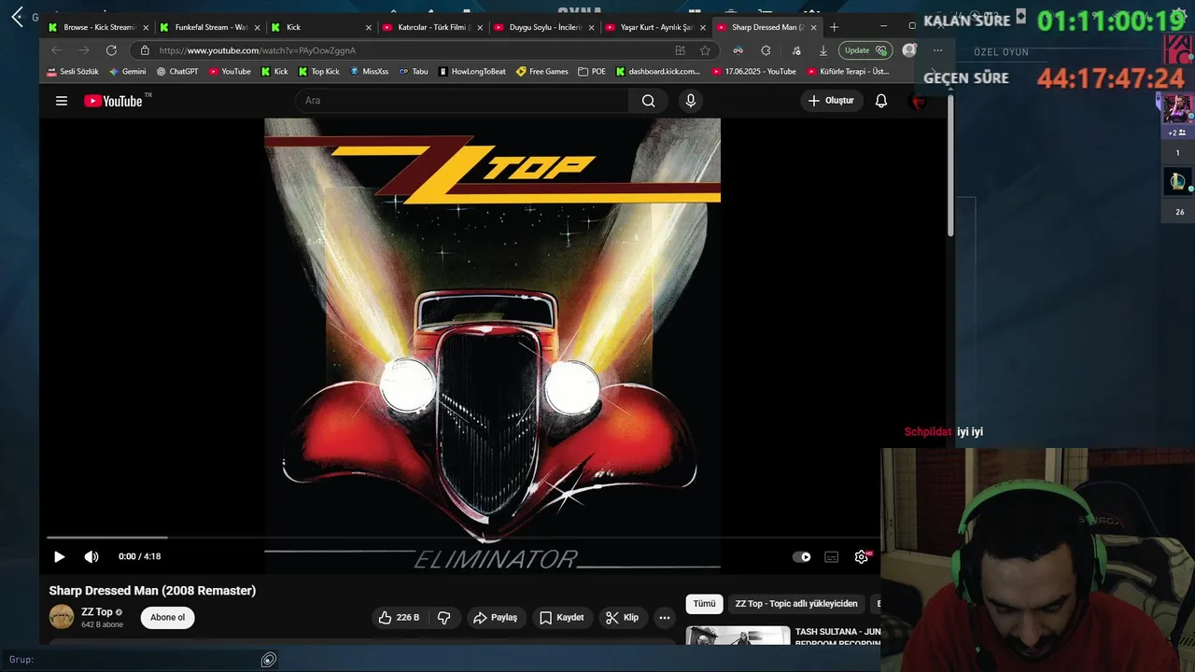
Task: Open the Tabu bookmark
Action: (414, 71)
